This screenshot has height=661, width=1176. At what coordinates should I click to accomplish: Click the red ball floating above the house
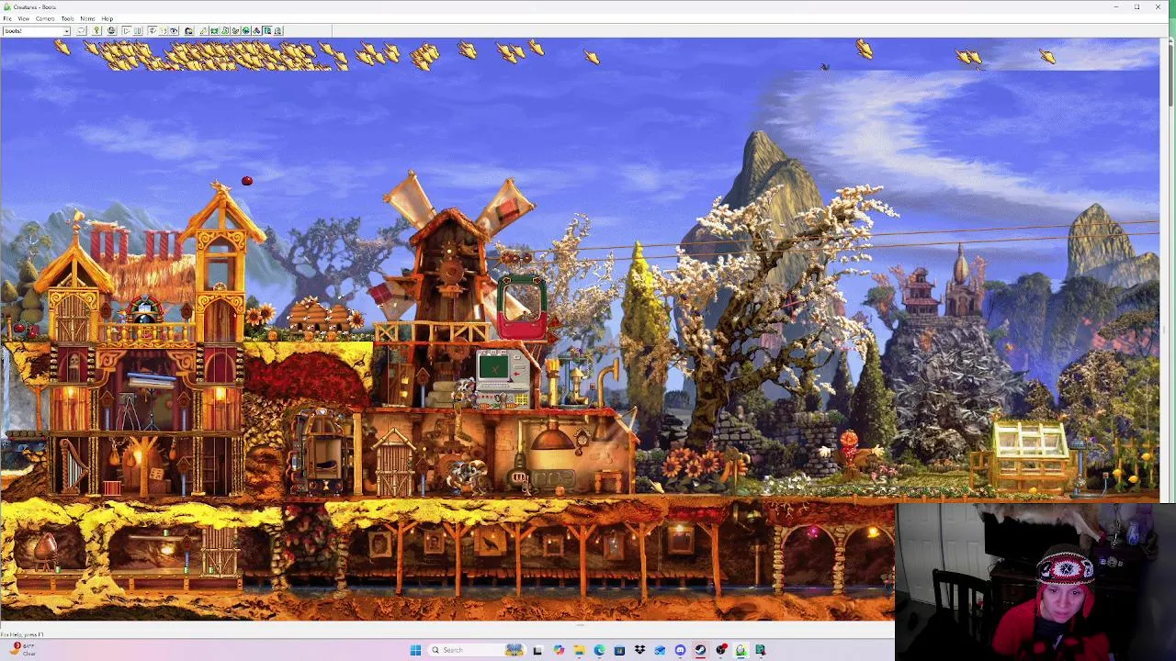[x=246, y=181]
